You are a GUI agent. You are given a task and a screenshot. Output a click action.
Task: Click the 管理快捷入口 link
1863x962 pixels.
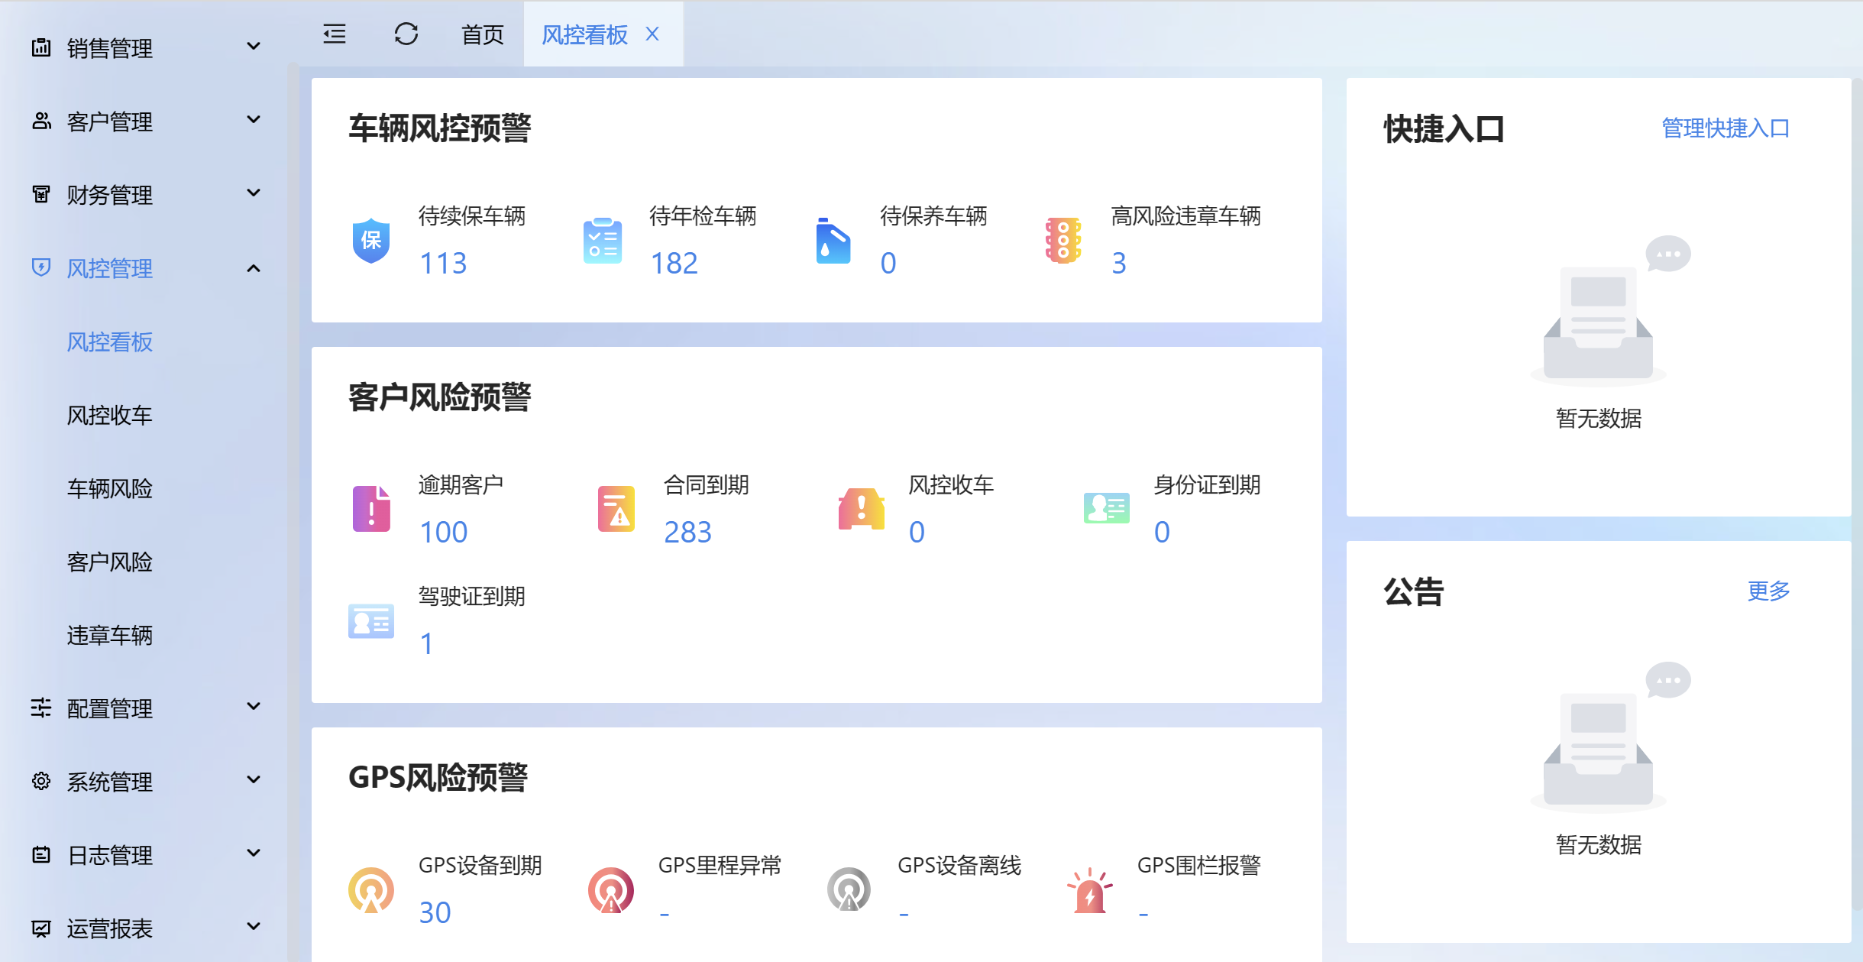pos(1726,128)
